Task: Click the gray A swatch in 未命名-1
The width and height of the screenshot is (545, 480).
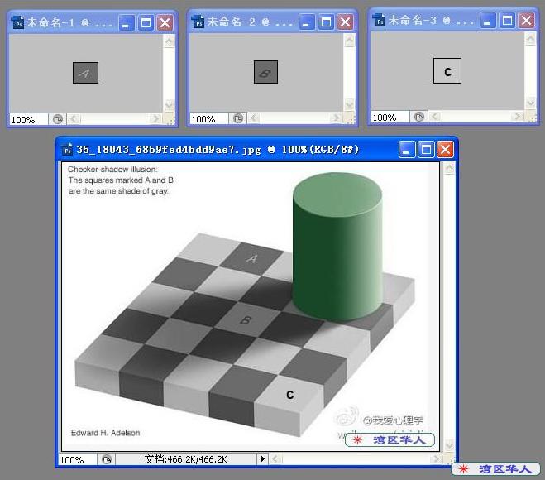Action: 85,73
